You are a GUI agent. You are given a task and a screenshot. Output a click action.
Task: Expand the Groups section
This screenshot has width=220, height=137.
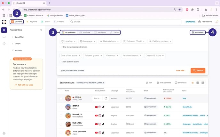tap(16, 44)
